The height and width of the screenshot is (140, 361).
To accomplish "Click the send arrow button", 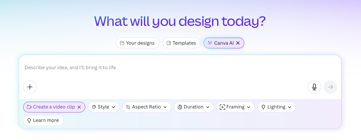I will point(330,87).
